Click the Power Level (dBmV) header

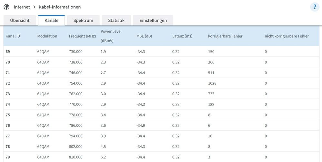click(x=111, y=36)
